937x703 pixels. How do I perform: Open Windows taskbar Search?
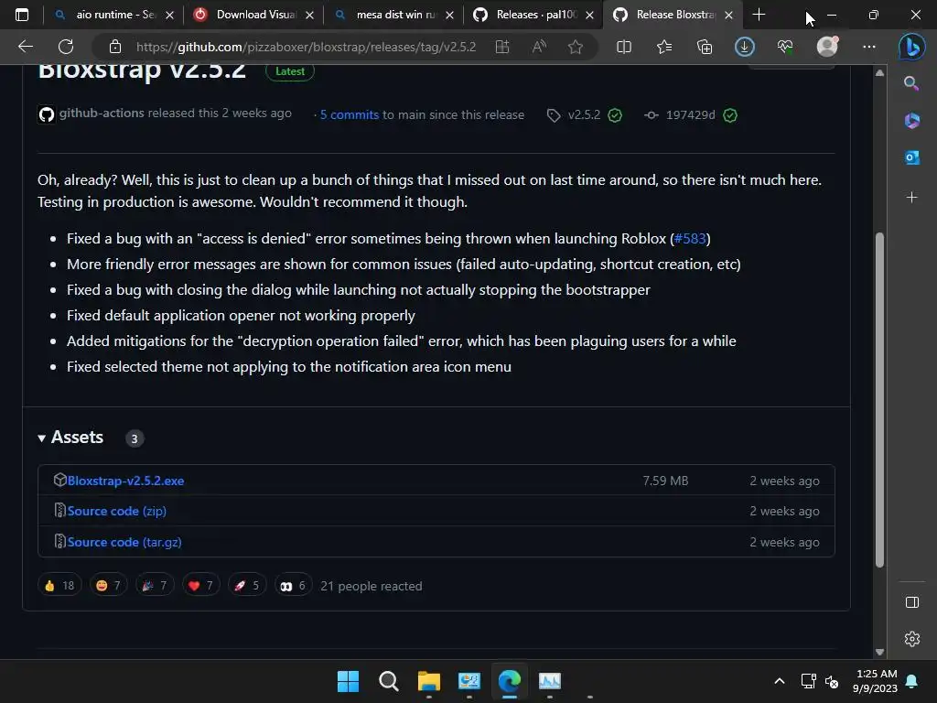pyautogui.click(x=388, y=681)
